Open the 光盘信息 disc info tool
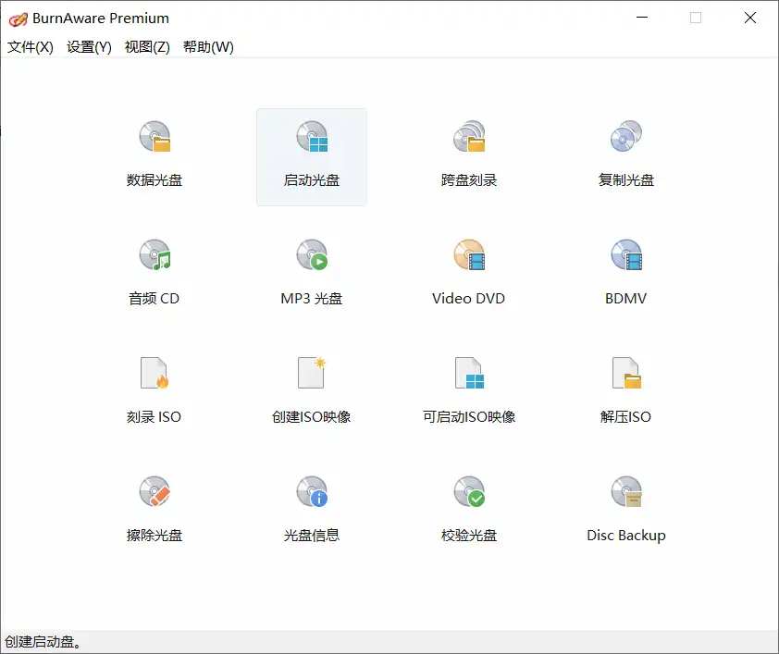The image size is (779, 654). 312,512
